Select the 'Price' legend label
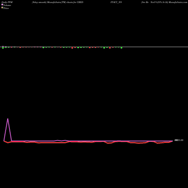 [x=6, y=8]
